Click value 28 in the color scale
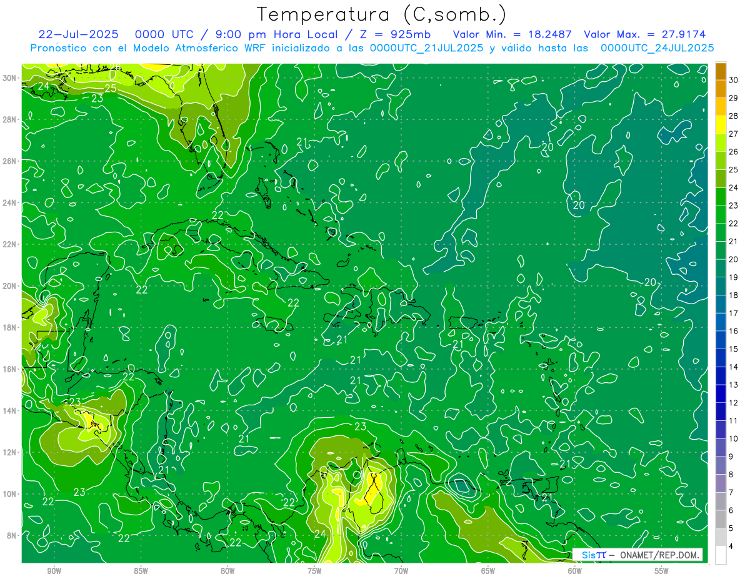The height and width of the screenshot is (579, 750). [734, 116]
